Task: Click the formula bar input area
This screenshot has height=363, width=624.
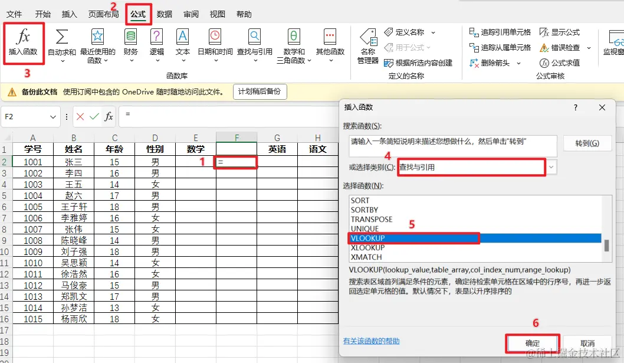Action: tap(228, 116)
